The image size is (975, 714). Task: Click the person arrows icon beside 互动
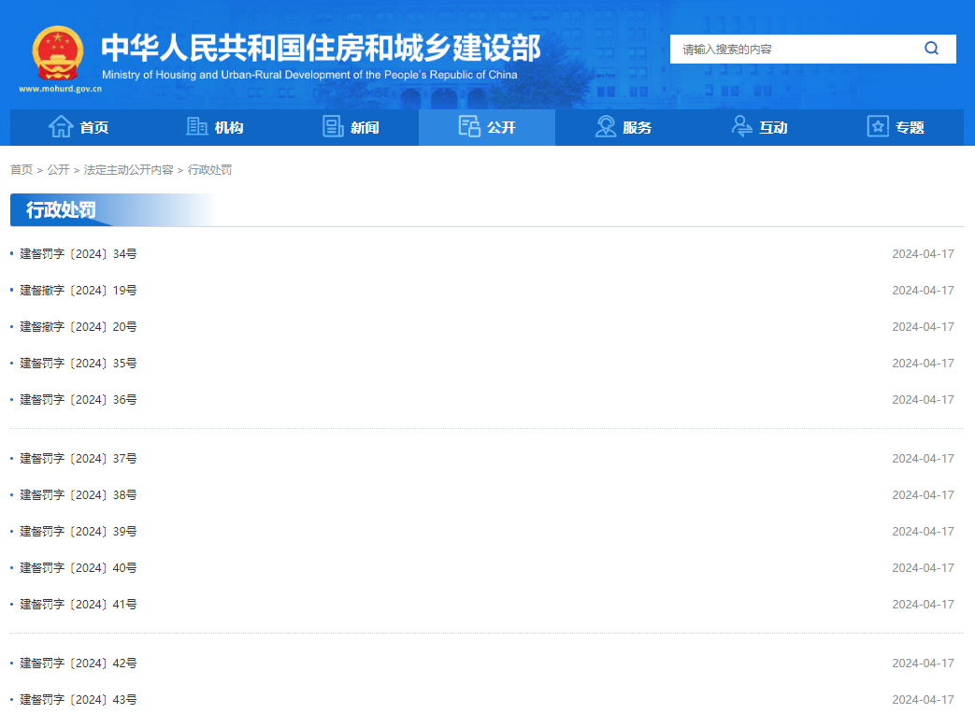pyautogui.click(x=742, y=126)
